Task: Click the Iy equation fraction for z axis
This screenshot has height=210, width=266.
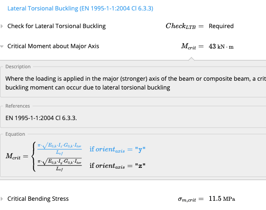Action: click(59, 164)
